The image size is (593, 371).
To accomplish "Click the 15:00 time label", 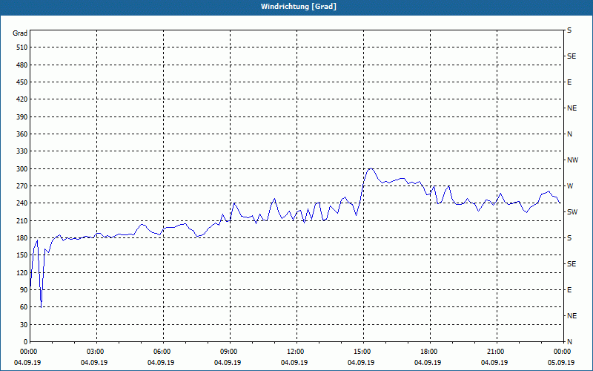I will coord(363,352).
